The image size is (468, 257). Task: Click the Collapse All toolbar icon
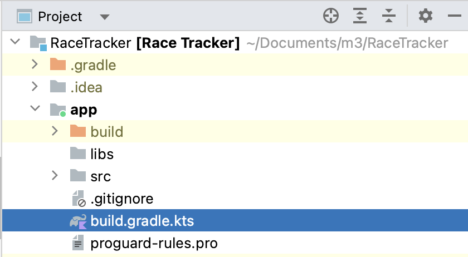[389, 16]
